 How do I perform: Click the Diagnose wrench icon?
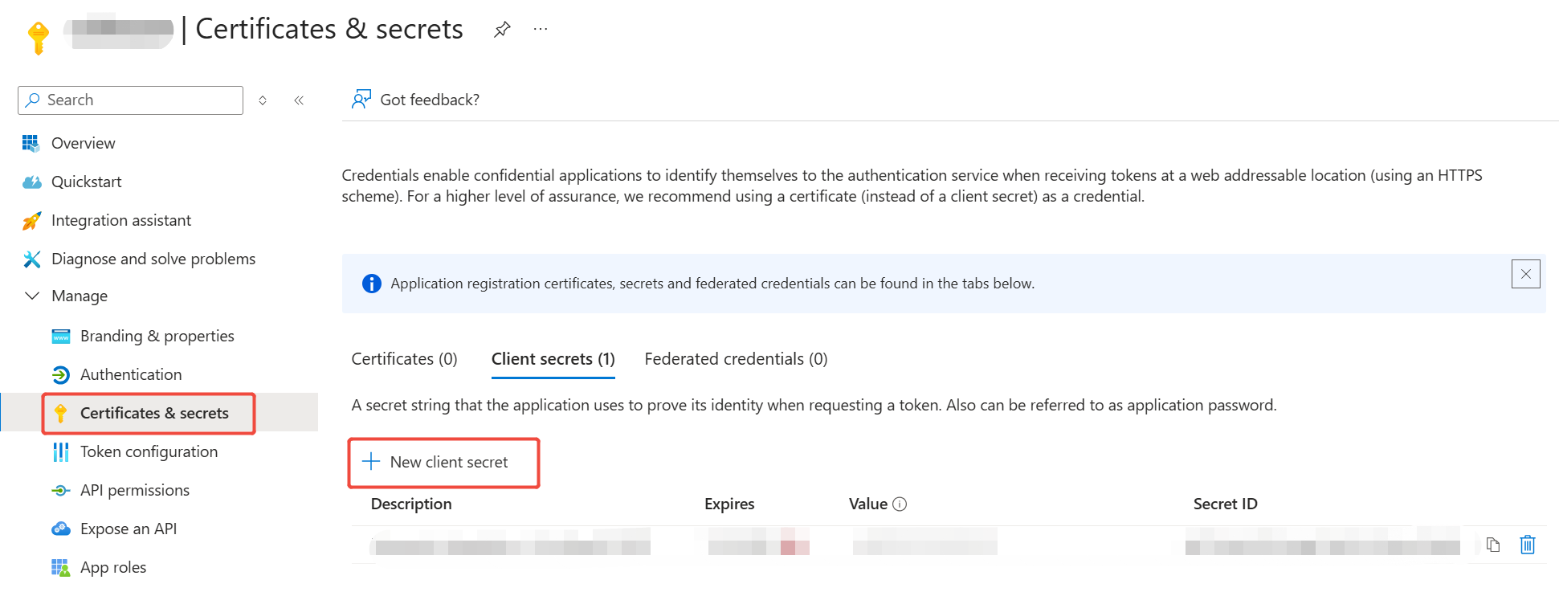pyautogui.click(x=31, y=259)
